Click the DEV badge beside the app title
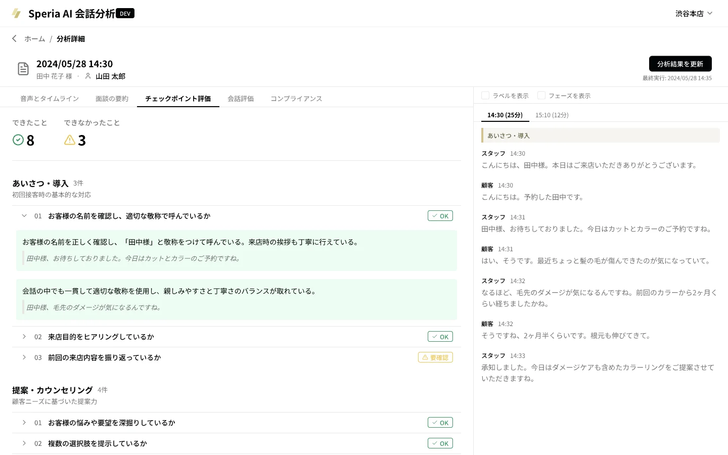The image size is (728, 455). tap(125, 14)
